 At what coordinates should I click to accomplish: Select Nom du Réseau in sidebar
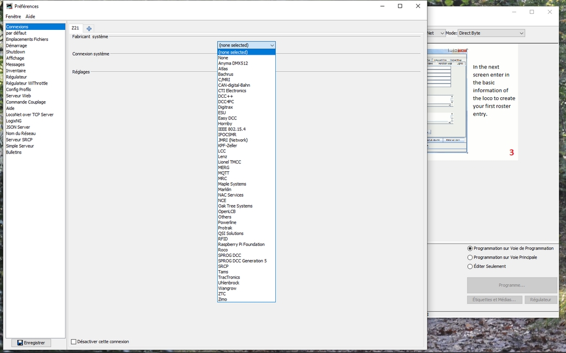35,134
